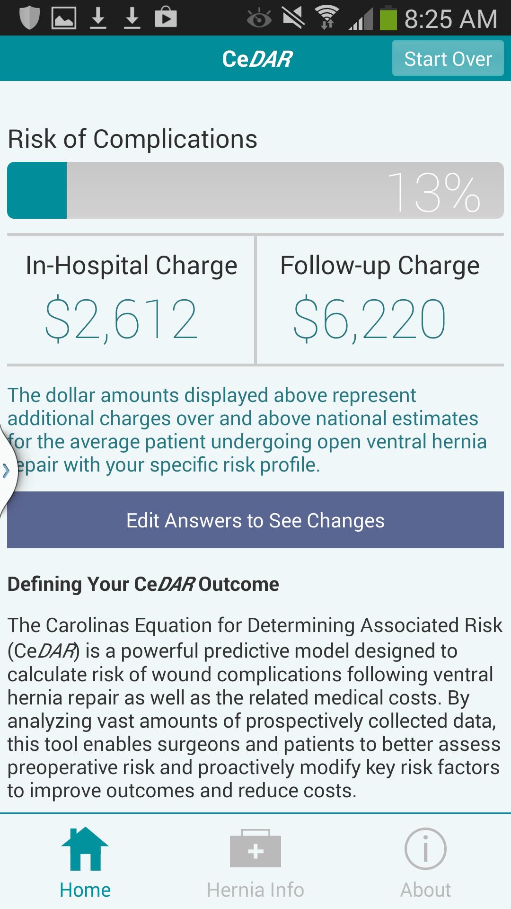Tap the 8:25 AM clock
The width and height of the screenshot is (511, 909).
(x=450, y=19)
